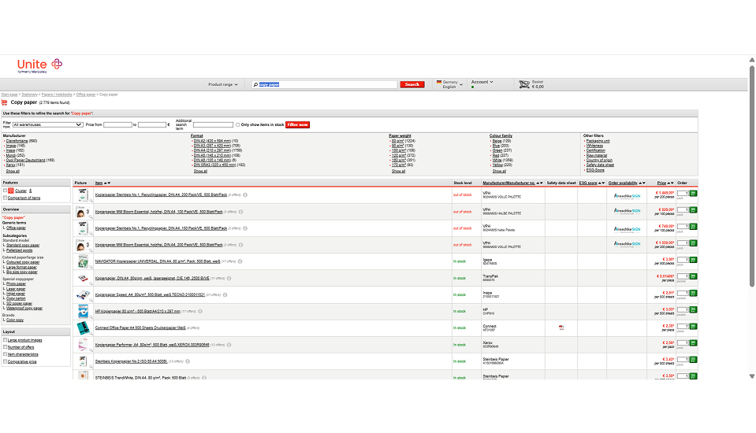Open the Unite logo home page
756x433 pixels.
click(39, 65)
